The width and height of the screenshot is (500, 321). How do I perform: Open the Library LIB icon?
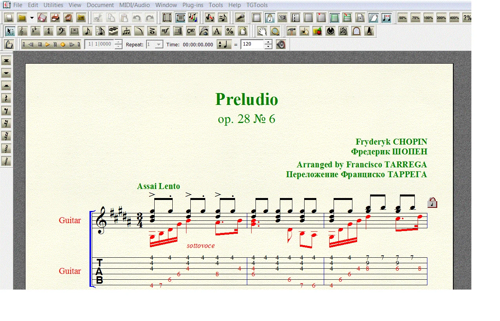point(81,18)
